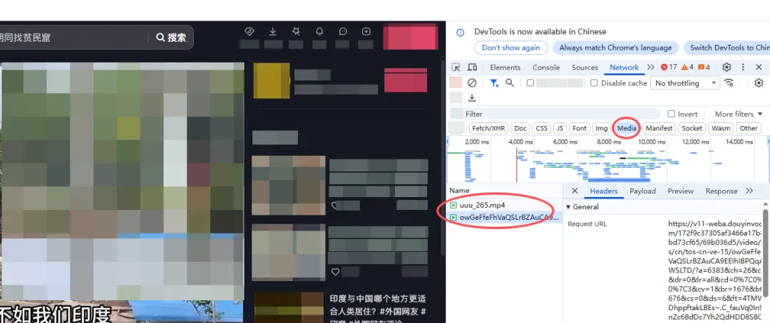Screen dimensions: 770x323
Task: Select the Fetch/XHR filter chip
Action: pos(488,128)
